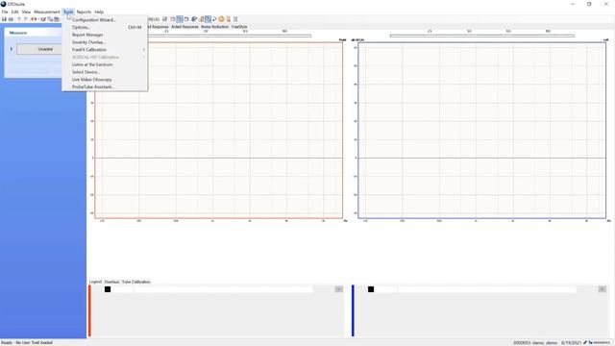
Task: Click the right-ear level bar above graph
Action: click(229, 36)
